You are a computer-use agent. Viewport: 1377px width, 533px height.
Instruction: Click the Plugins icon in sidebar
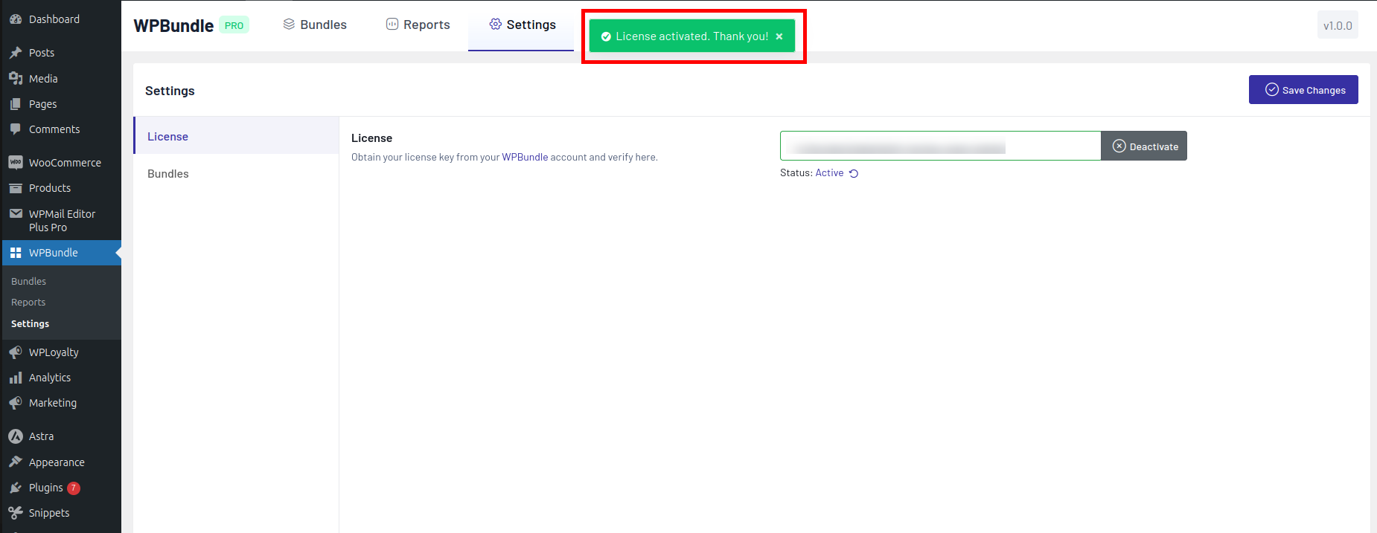pos(16,488)
